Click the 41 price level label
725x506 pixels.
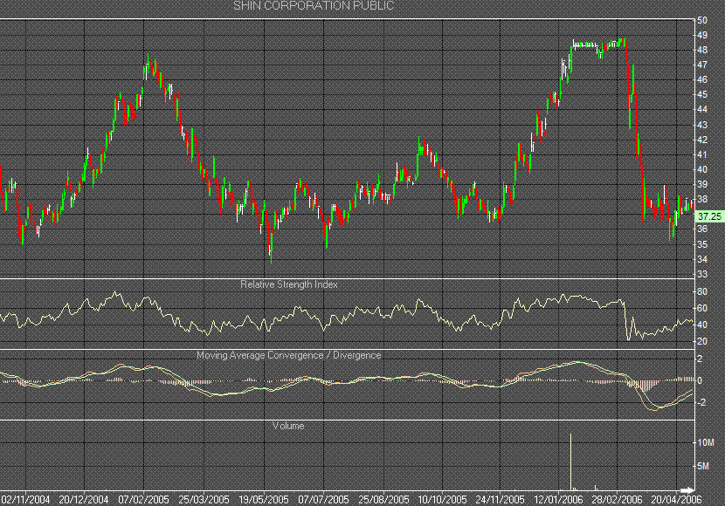point(702,154)
